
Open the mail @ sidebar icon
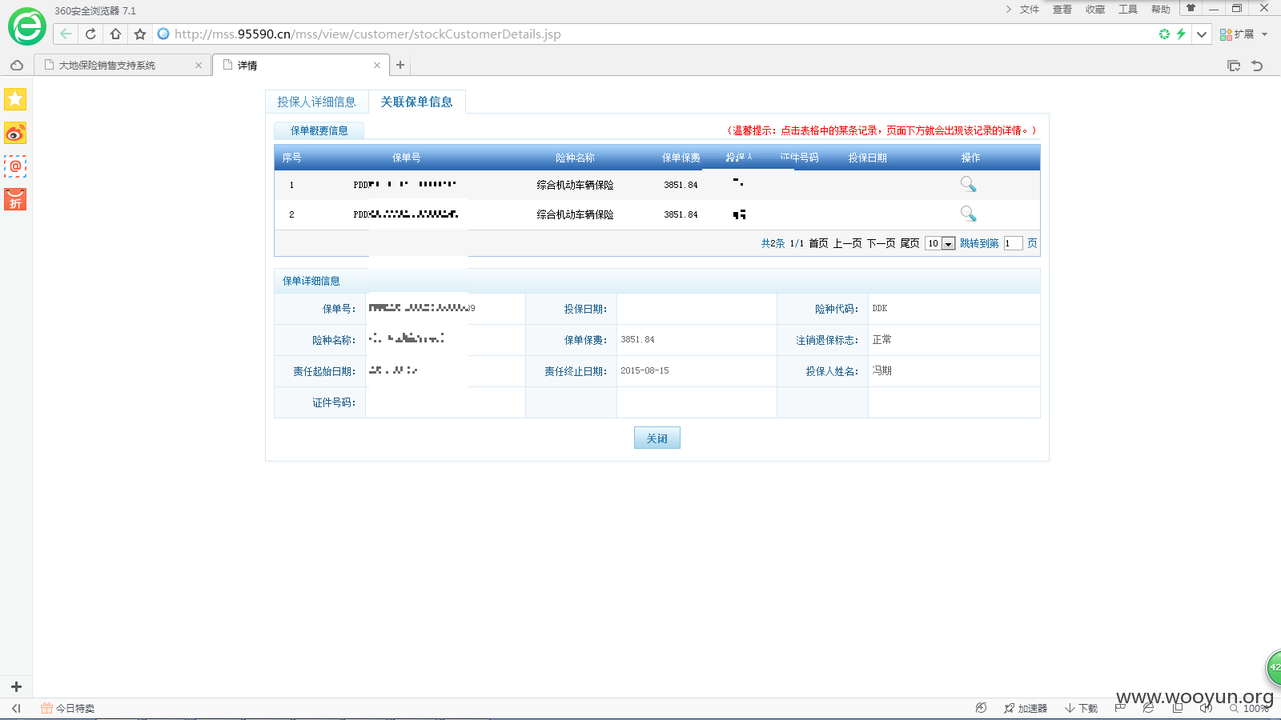coord(15,166)
